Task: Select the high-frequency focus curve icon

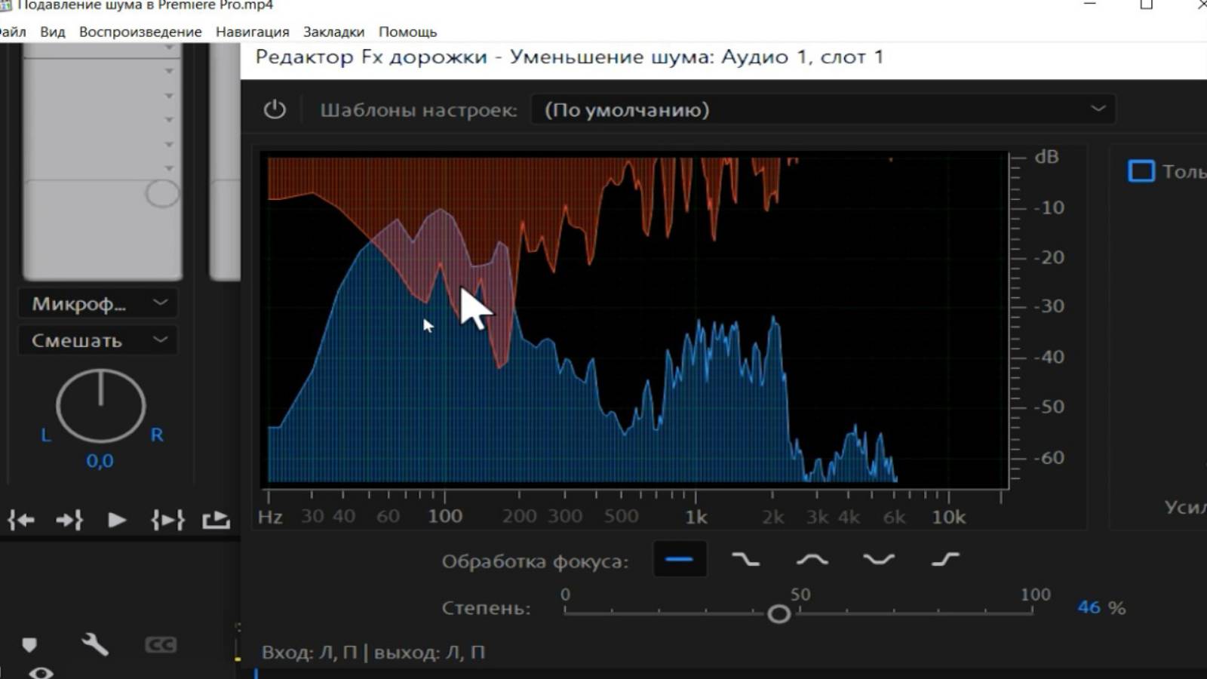Action: 943,559
